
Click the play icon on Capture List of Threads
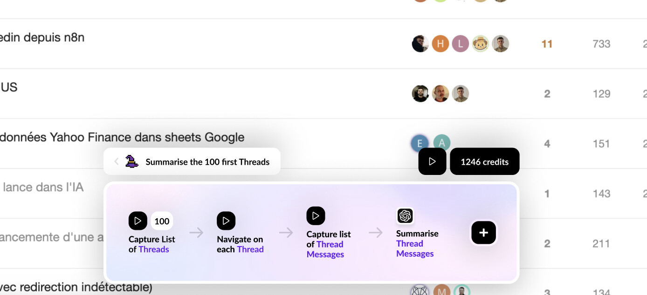point(138,221)
